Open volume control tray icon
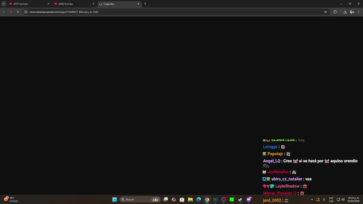The image size is (363, 204). pyautogui.click(x=343, y=199)
